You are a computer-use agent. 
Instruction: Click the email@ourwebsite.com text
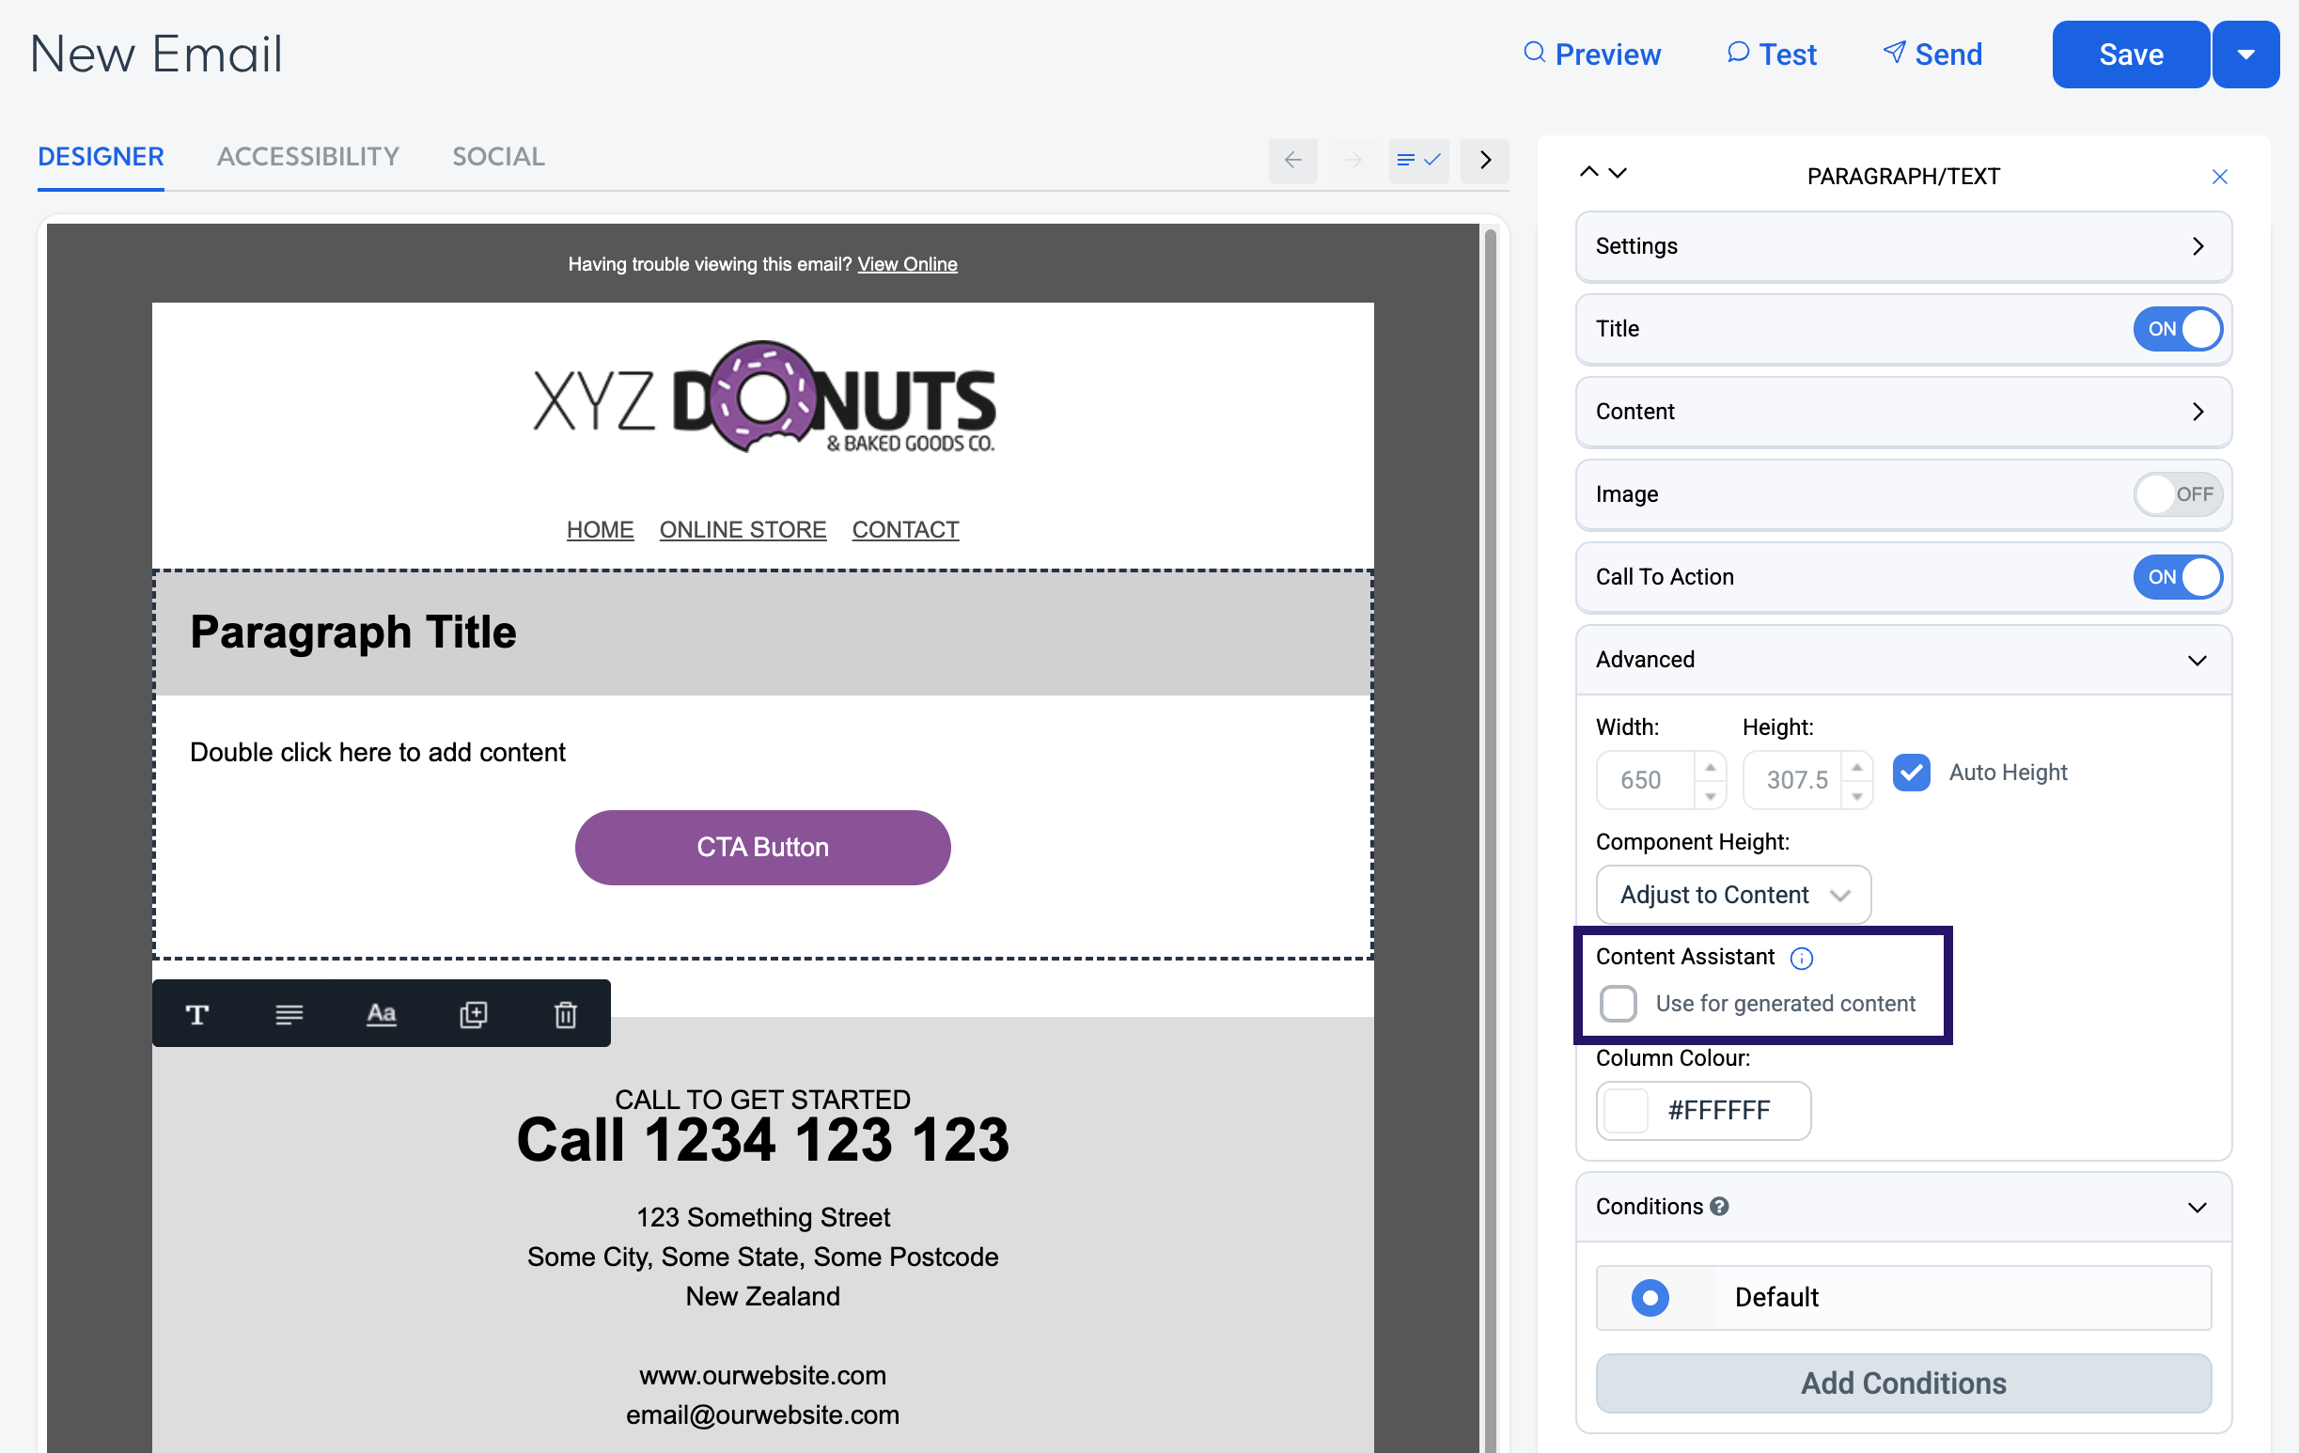[x=762, y=1415]
